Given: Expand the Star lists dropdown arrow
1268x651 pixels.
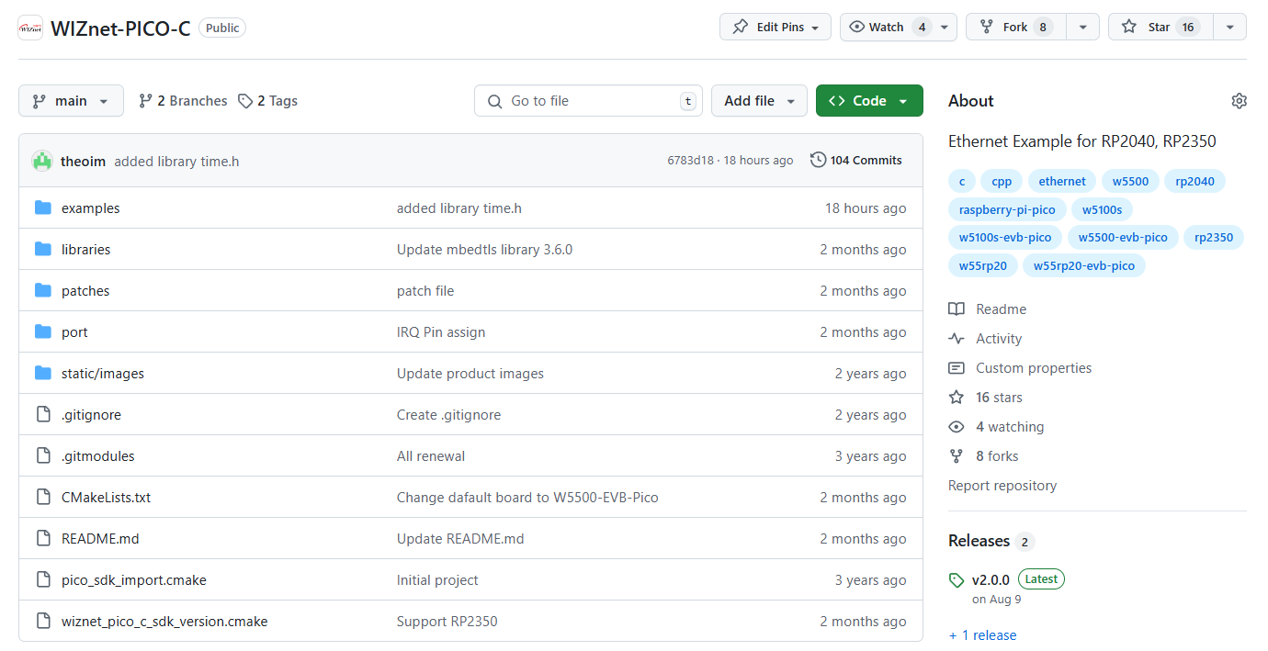Looking at the screenshot, I should [1230, 28].
